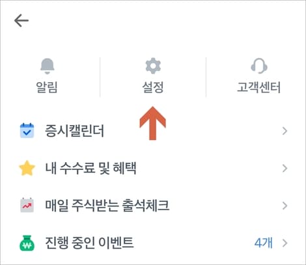Image resolution: width=306 pixels, height=265 pixels.
Task: Open the 증시캘린더 menu item
Action: tap(153, 131)
